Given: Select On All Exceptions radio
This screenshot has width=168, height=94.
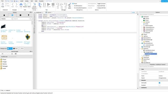Looking at the screenshot, I should click(73, 6).
